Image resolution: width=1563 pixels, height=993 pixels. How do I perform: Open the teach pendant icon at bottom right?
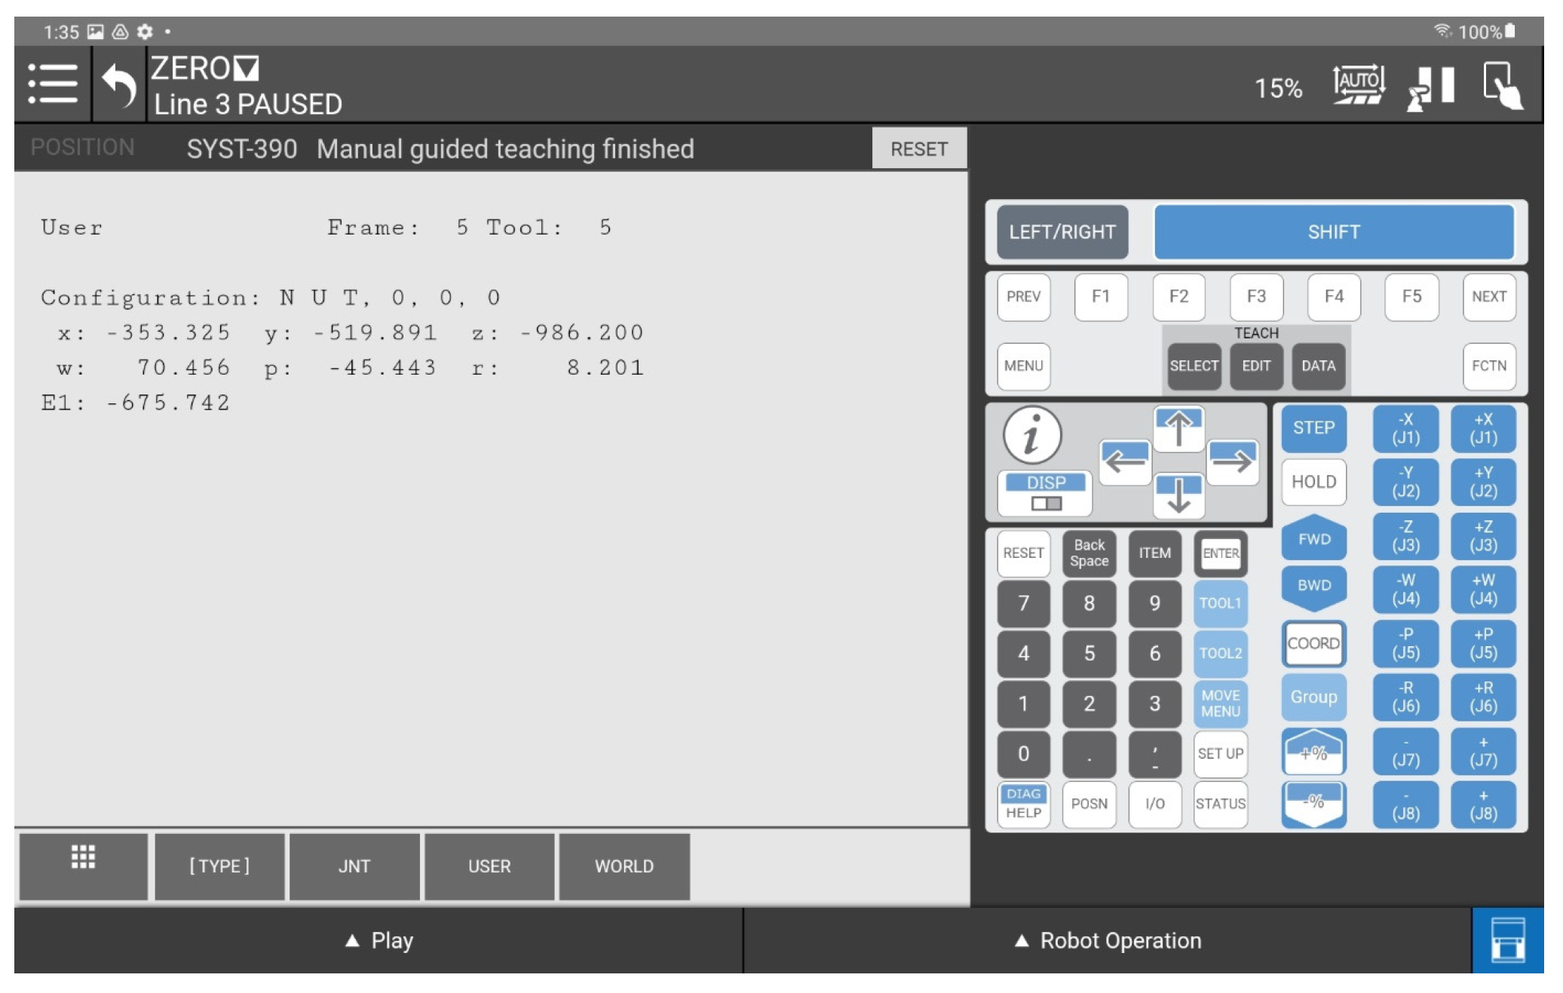pos(1506,939)
